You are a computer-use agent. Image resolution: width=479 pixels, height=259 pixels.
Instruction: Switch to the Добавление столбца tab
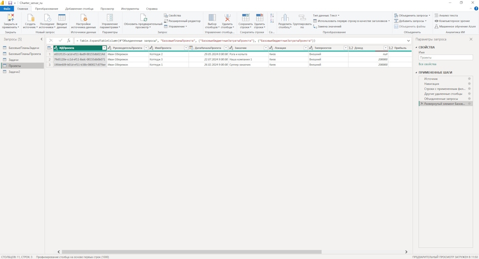79,9
